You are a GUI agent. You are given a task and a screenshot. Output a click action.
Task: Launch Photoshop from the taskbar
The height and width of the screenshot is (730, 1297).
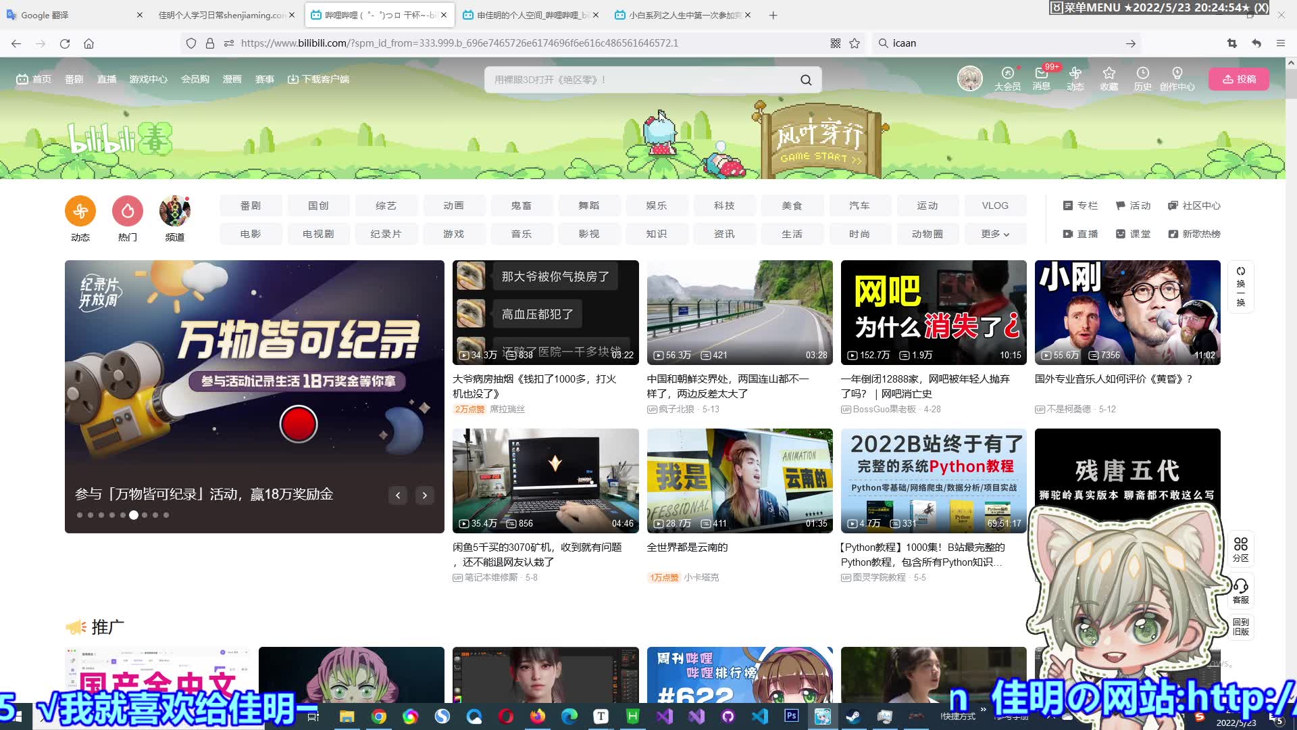click(791, 716)
